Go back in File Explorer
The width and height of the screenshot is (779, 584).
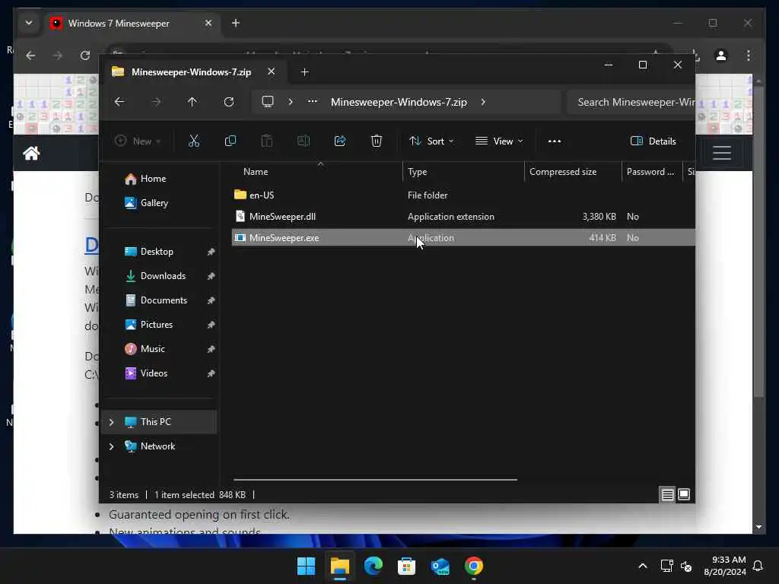(x=119, y=102)
